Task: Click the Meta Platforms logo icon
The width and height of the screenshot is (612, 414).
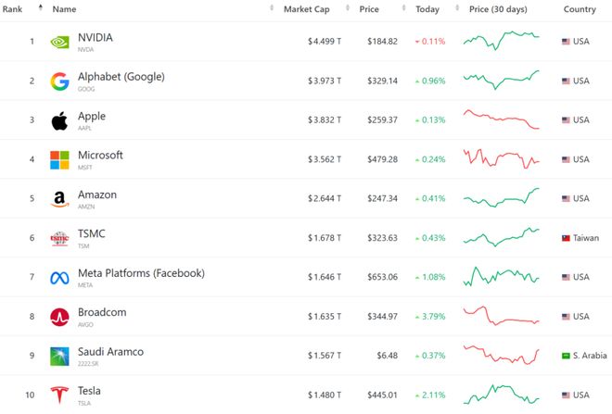Action: (x=60, y=277)
